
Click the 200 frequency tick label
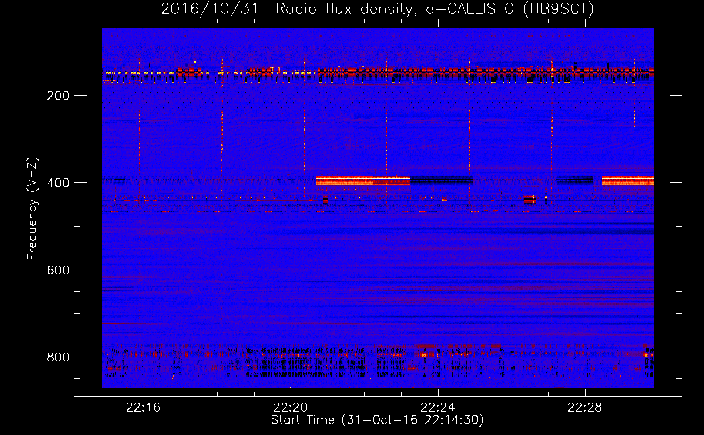click(x=58, y=96)
